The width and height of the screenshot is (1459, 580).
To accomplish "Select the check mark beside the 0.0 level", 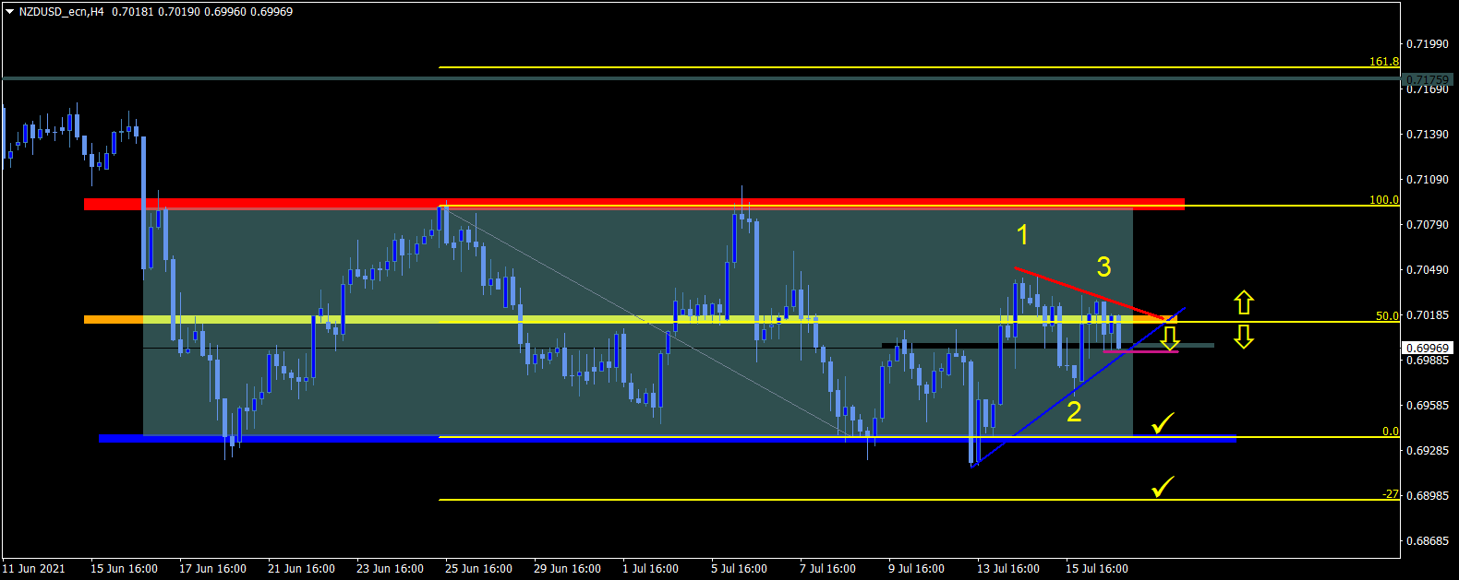I will (1163, 423).
